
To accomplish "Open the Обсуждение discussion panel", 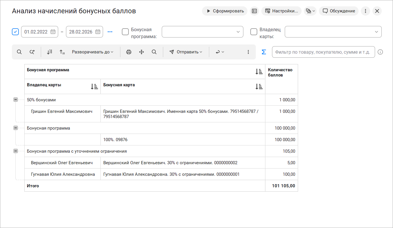I will 339,11.
